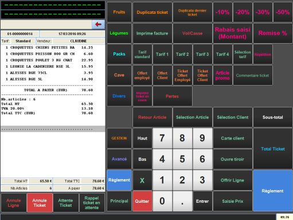Put ticket on hold with Attente Ticket

65,203
